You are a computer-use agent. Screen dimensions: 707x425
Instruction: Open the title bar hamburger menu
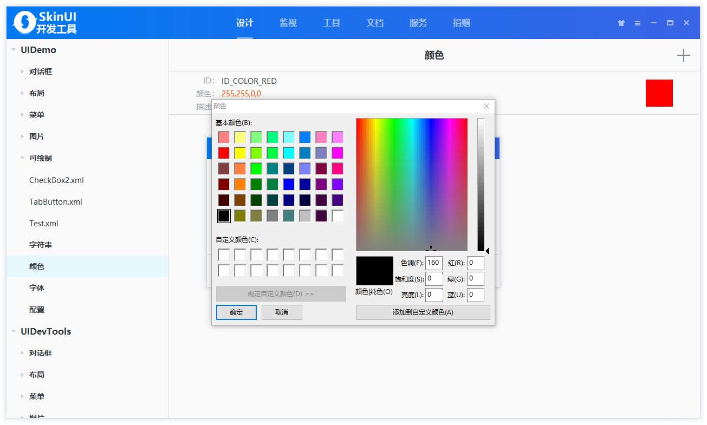click(638, 23)
